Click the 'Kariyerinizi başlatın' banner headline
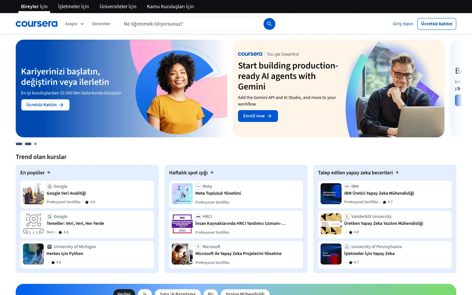 tap(65, 77)
